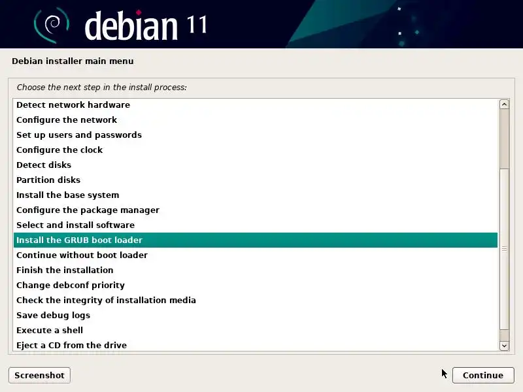
Task: Click the scrollbar down arrow
Action: click(504, 346)
